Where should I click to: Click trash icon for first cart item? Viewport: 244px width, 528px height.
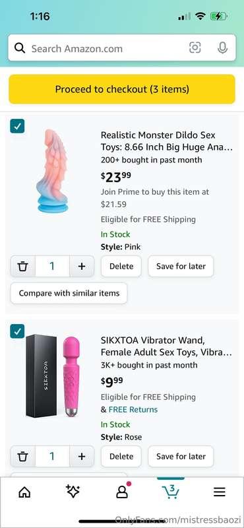point(22,267)
